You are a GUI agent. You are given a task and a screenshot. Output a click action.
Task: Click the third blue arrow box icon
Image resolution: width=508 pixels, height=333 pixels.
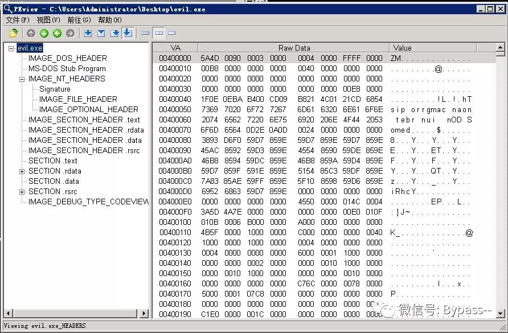point(114,33)
